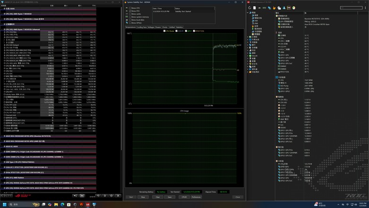Viewport: 369px width, 208px height.
Task: Click the HWiNFO window layout icon
Action: (82, 196)
